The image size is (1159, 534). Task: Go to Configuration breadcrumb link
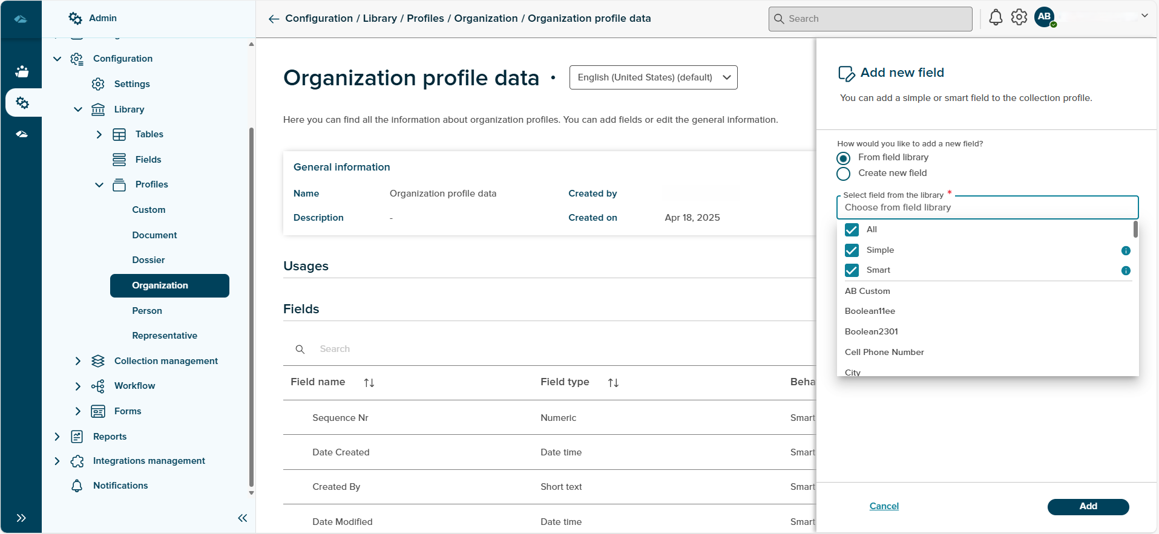click(319, 18)
